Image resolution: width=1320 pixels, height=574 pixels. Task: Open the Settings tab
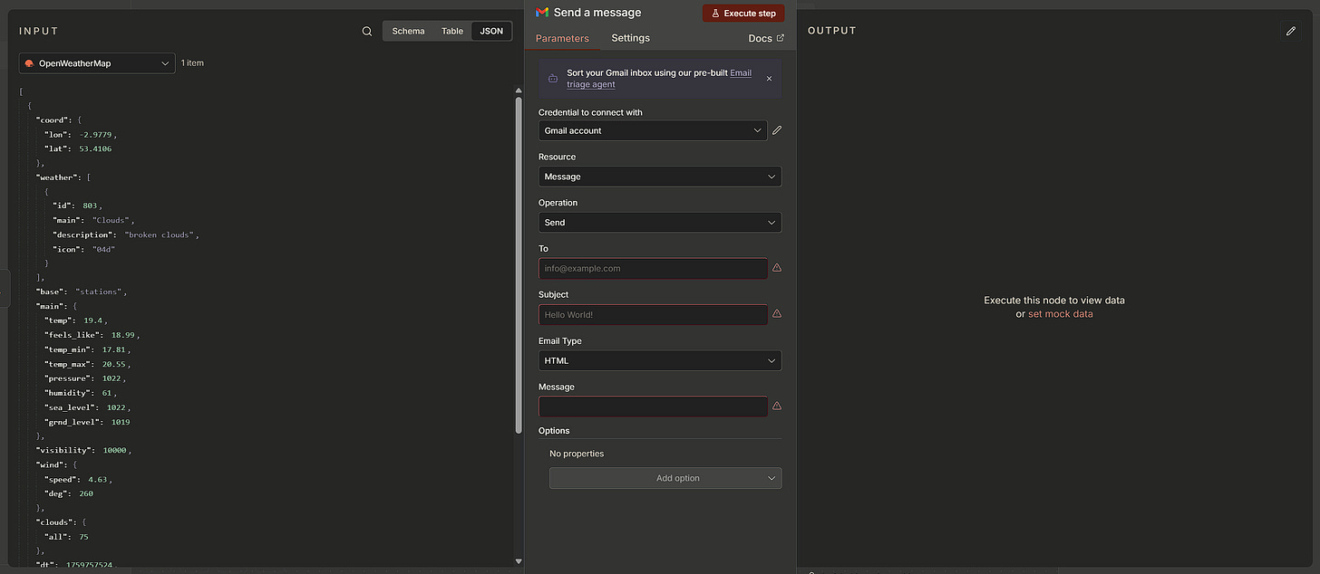(x=630, y=38)
